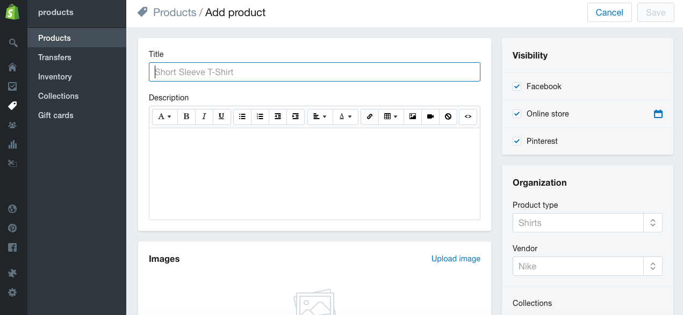Screen dimensions: 683x315
Task: Click the Shopify logo icon
Action: coord(13,12)
